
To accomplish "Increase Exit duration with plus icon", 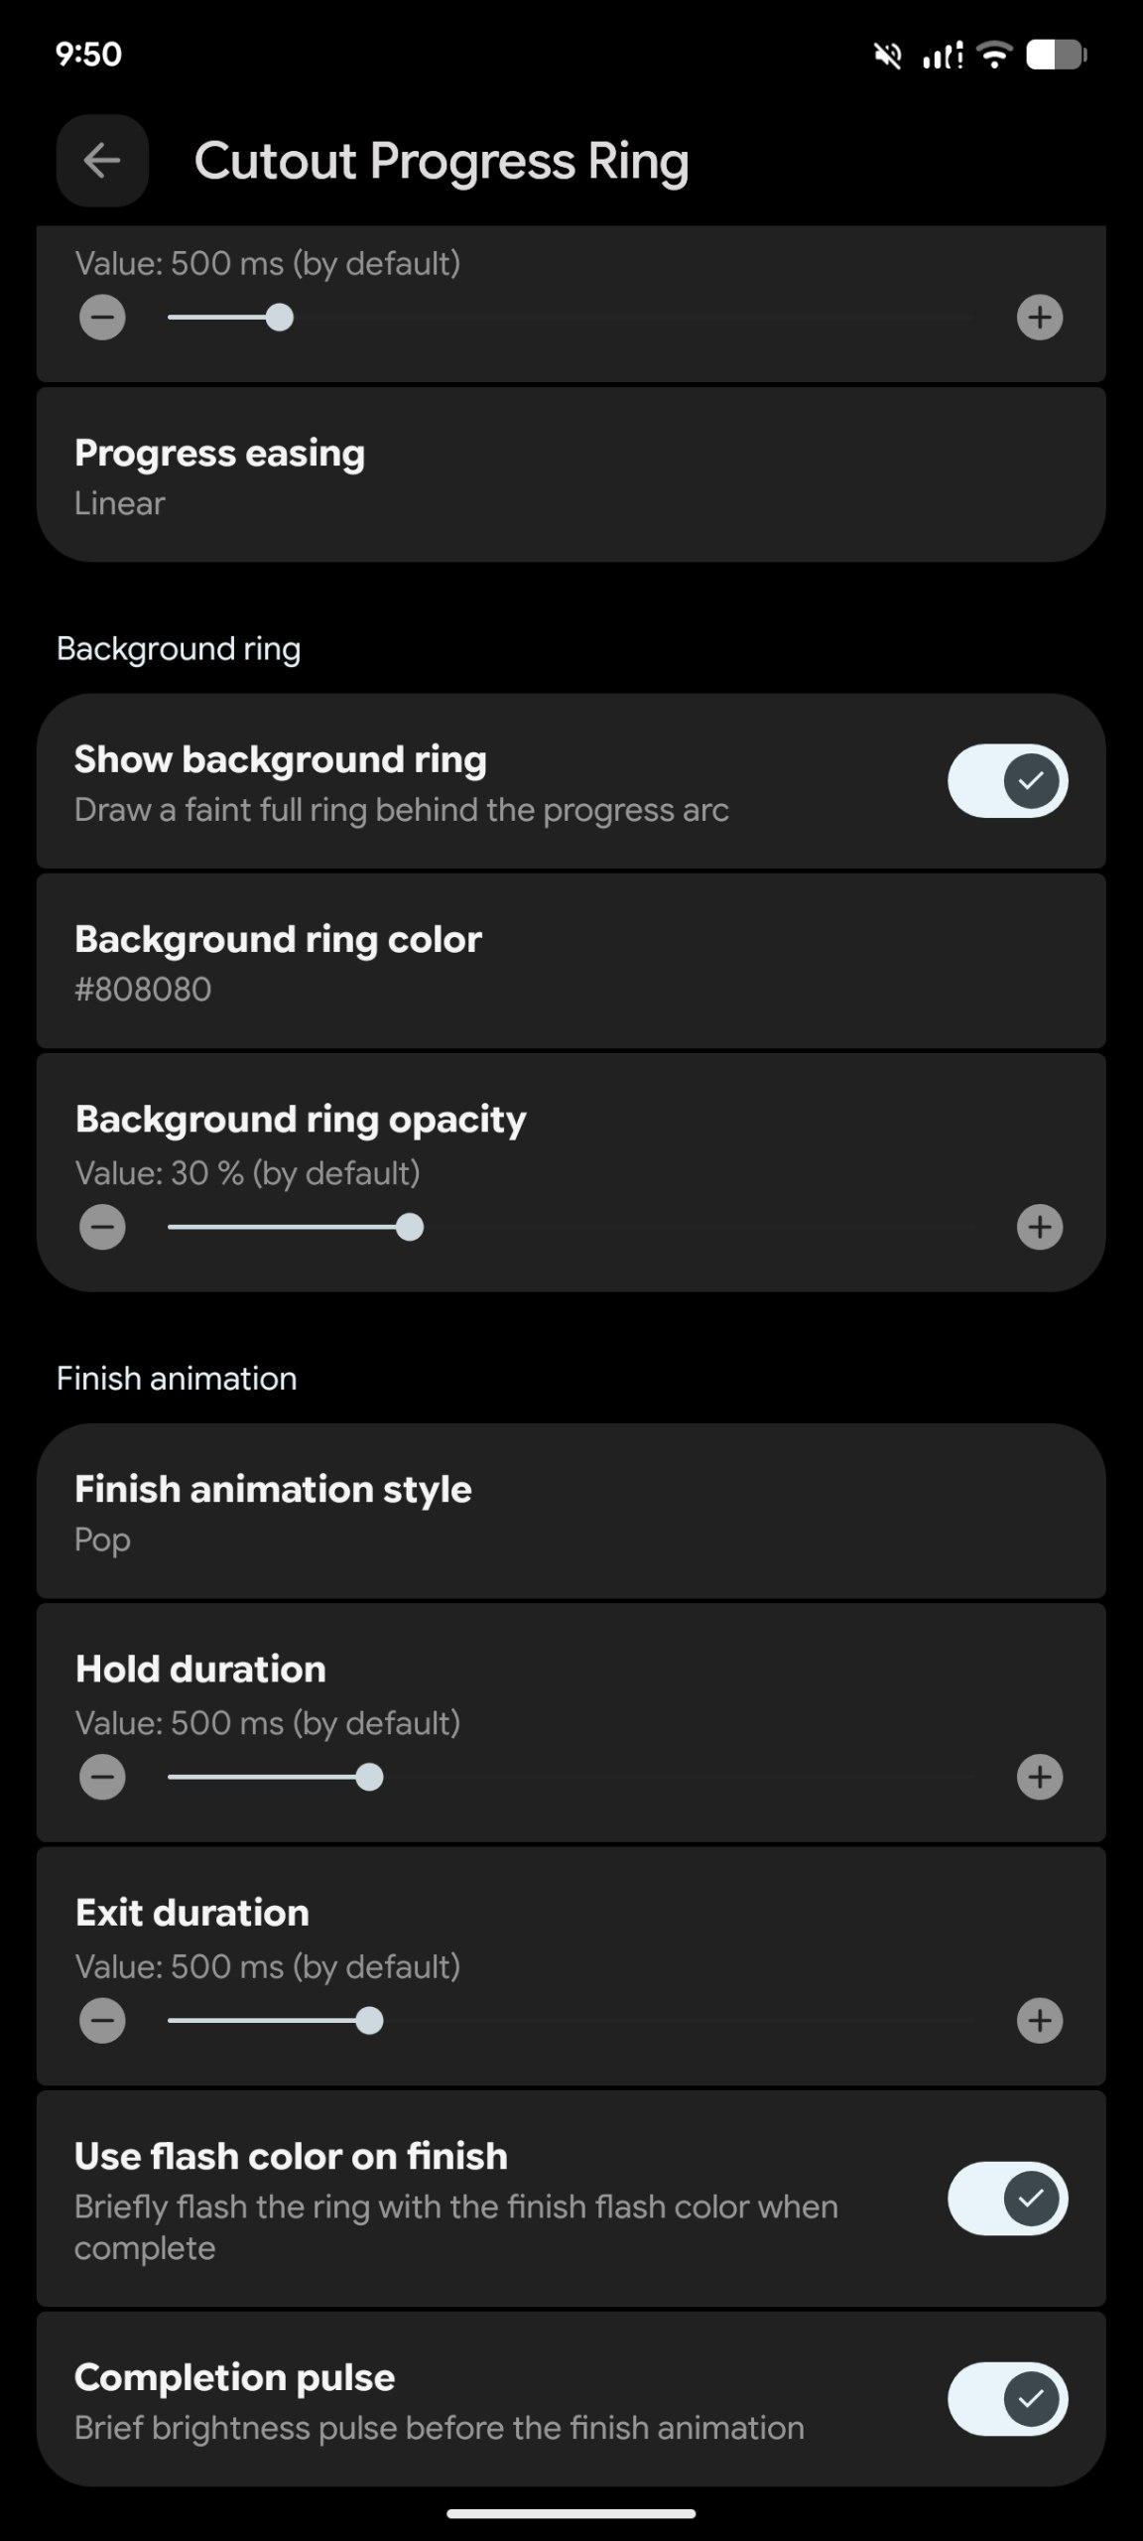I will [x=1039, y=2021].
